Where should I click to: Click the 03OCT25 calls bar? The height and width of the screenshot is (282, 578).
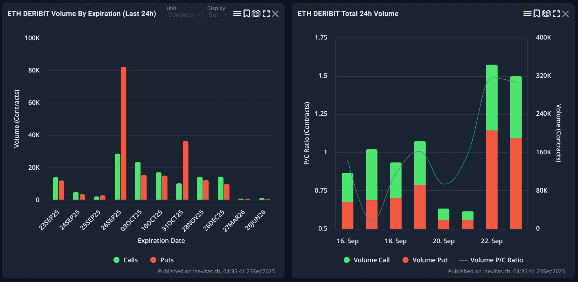click(x=138, y=181)
